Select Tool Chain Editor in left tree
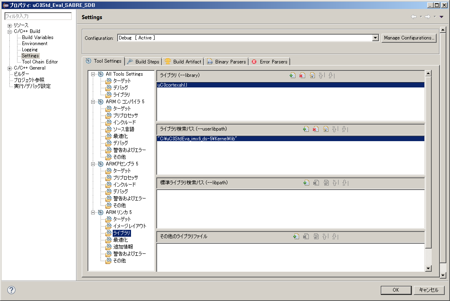The height and width of the screenshot is (301, 450). pos(40,62)
